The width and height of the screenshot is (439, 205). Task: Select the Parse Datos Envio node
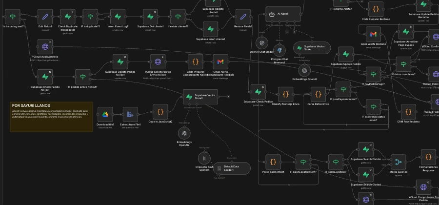[x=318, y=94]
